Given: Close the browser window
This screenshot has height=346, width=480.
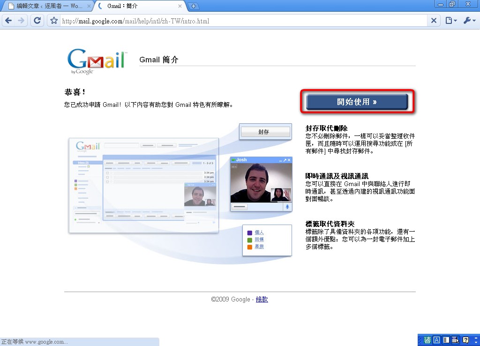Looking at the screenshot, I should click(468, 4).
